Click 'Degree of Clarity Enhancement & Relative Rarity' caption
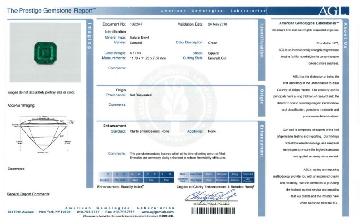This screenshot has height=221, width=359. point(215,187)
